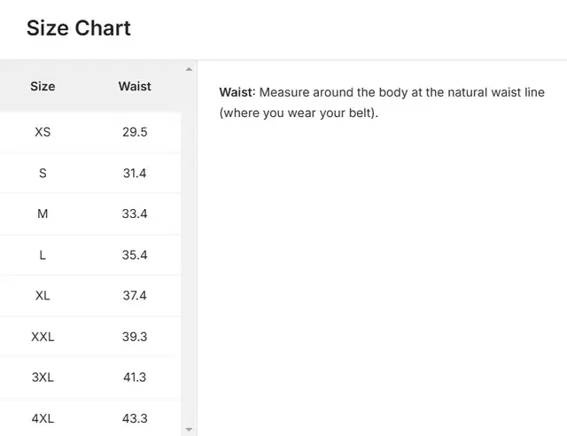The height and width of the screenshot is (436, 567).
Task: Click waist value 43.3
Action: point(135,417)
